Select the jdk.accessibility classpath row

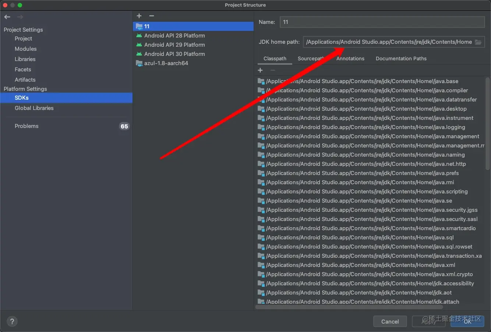370,283
